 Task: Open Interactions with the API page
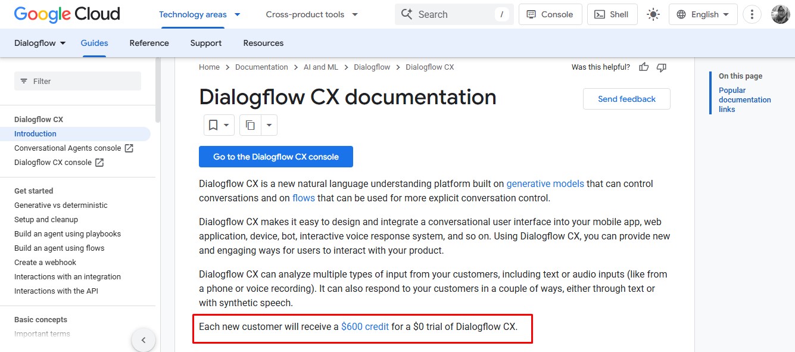tap(56, 291)
